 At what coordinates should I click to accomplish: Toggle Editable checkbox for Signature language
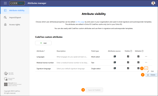[138, 68]
